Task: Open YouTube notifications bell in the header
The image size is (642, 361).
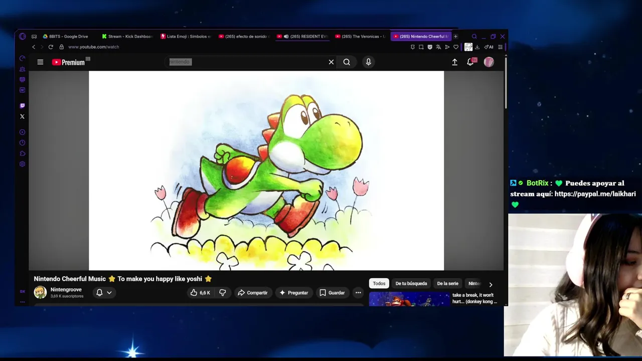Action: (x=470, y=62)
